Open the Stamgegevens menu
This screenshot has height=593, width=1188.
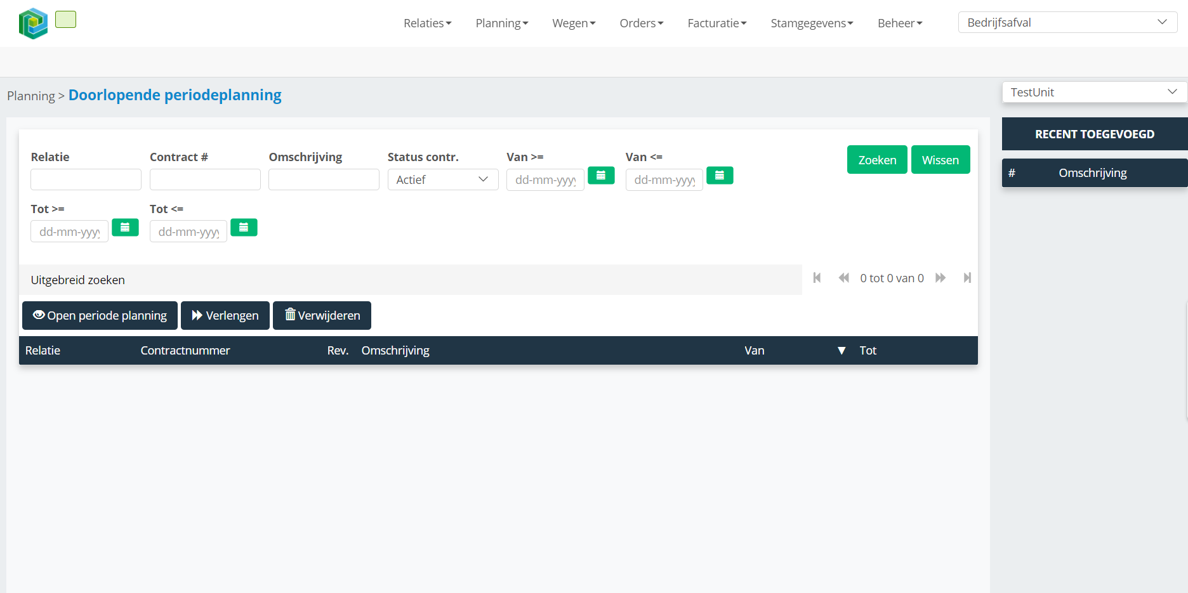click(812, 23)
